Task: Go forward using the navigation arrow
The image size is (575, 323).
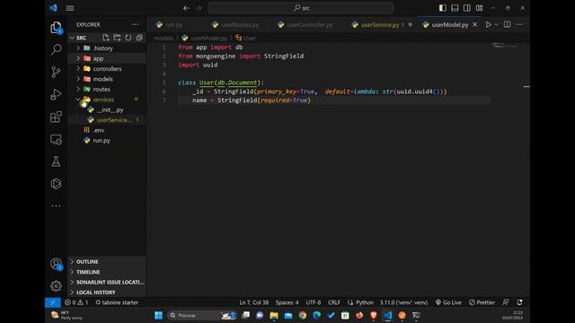Action: click(199, 8)
